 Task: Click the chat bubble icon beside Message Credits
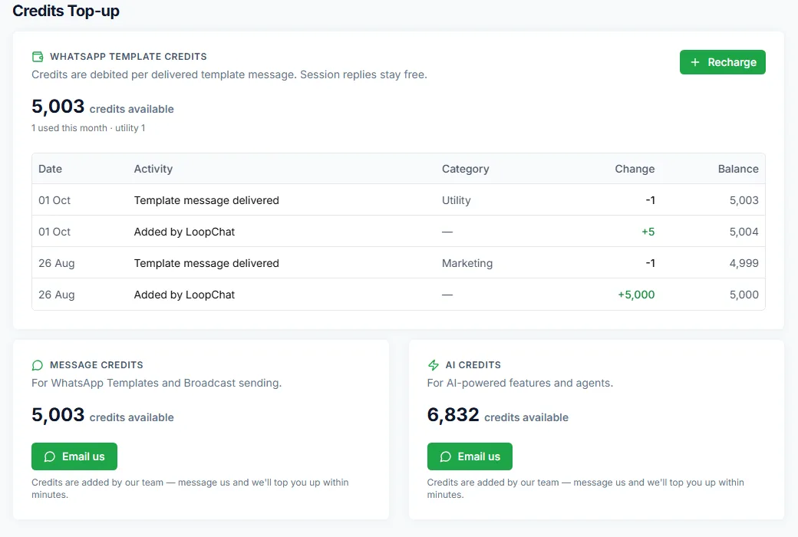[x=38, y=365]
